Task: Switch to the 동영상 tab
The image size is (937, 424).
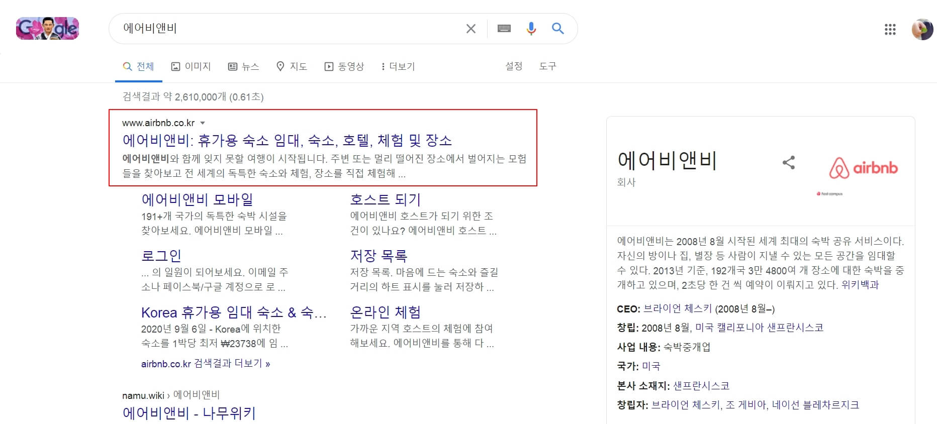Action: tap(344, 66)
